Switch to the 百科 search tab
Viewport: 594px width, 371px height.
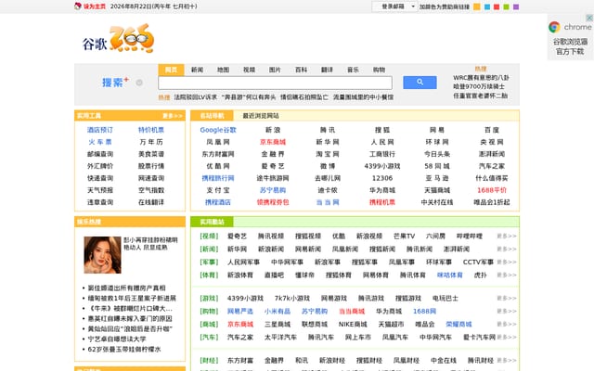tap(301, 70)
